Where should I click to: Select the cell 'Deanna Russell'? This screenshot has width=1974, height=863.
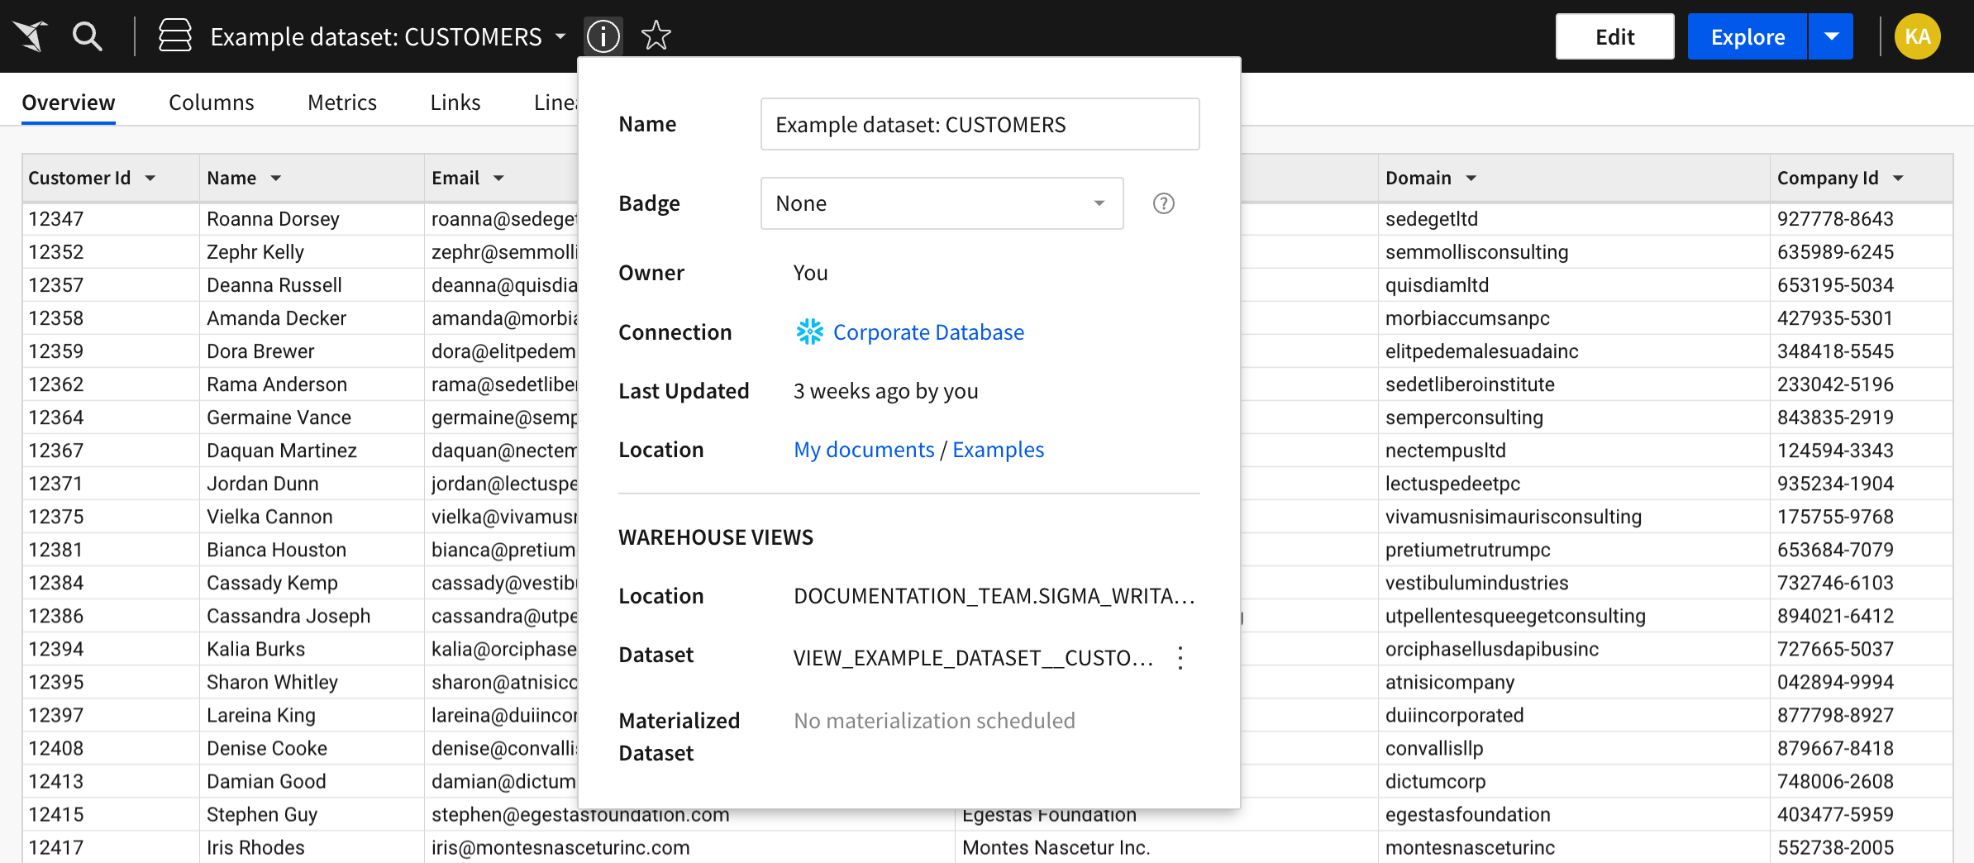coord(312,285)
